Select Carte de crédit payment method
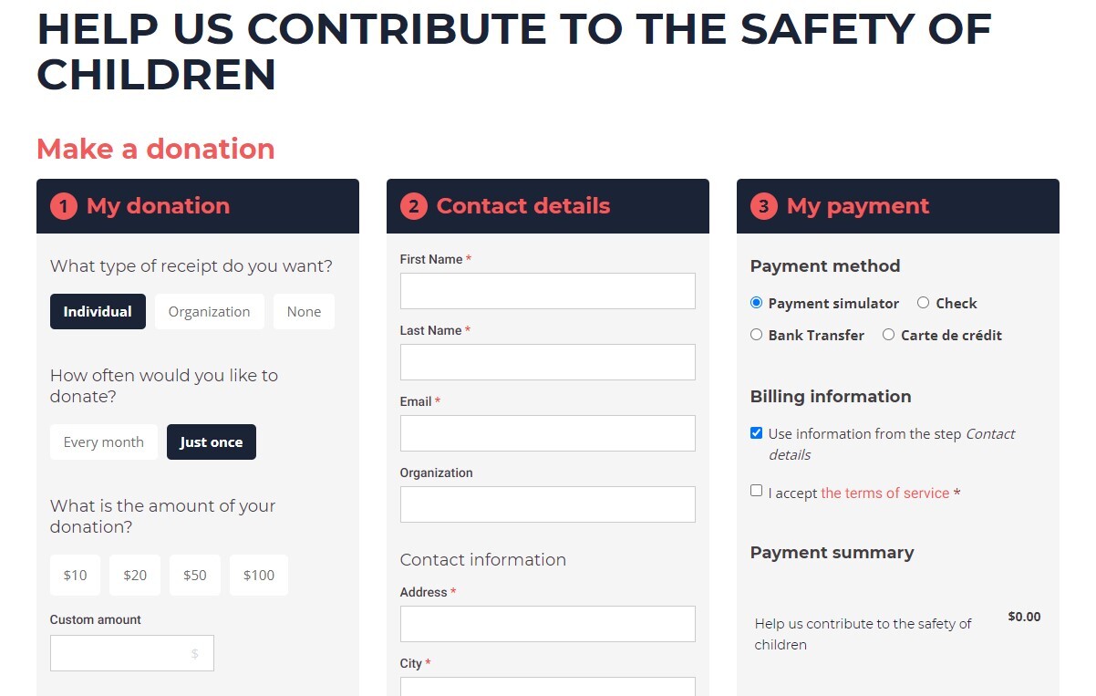Image resolution: width=1096 pixels, height=696 pixels. point(888,335)
